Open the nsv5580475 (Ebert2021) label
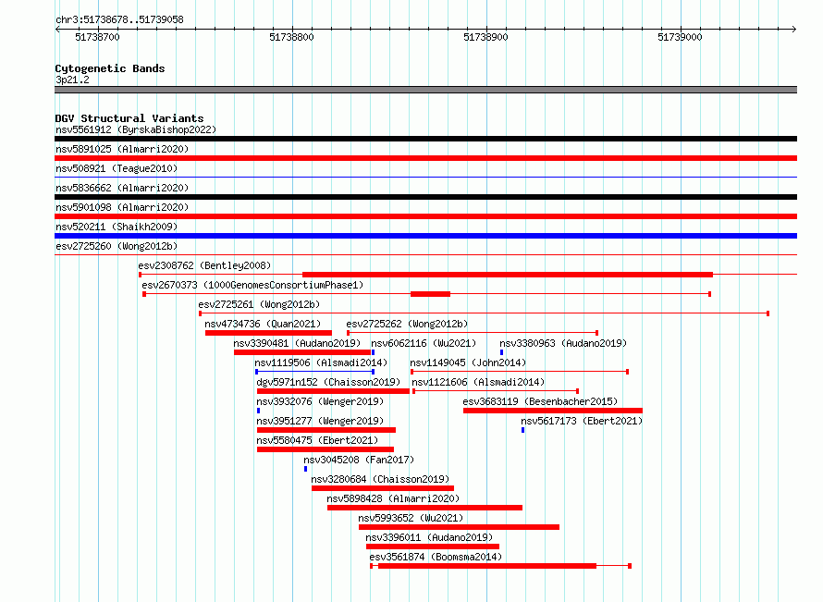This screenshot has width=823, height=602. (x=317, y=440)
